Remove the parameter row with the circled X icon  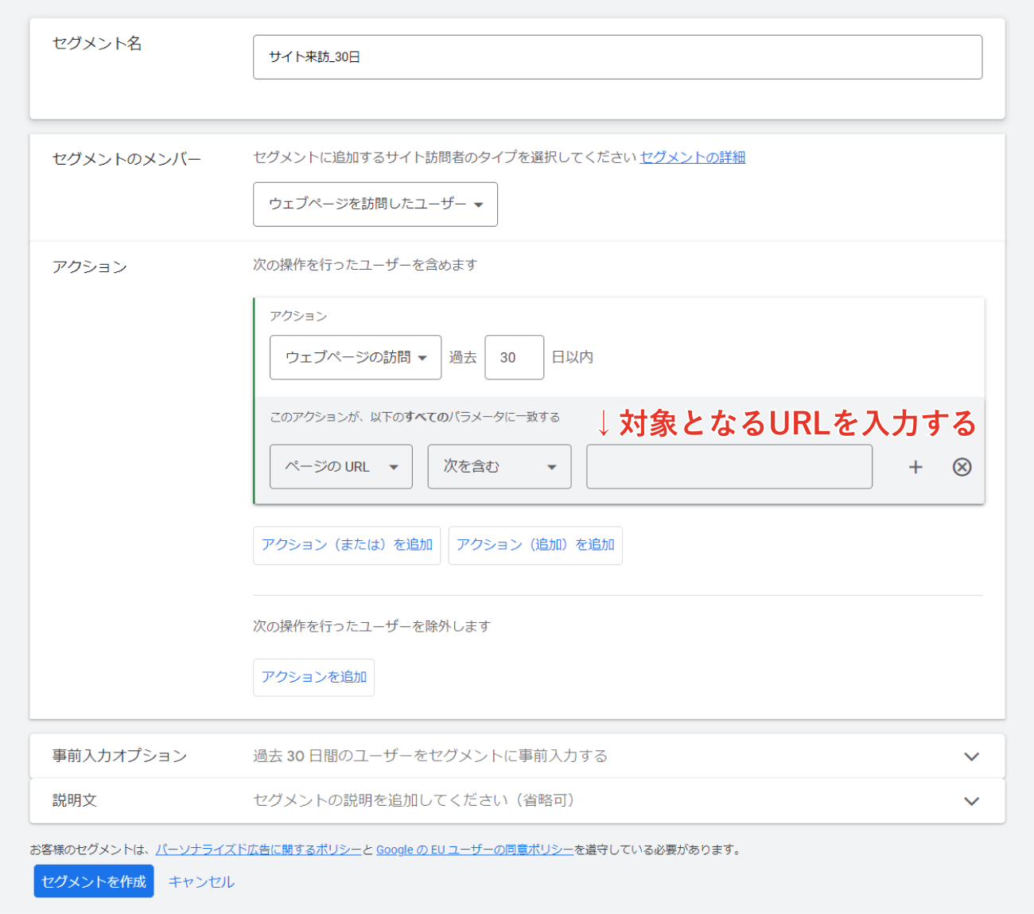coord(962,467)
